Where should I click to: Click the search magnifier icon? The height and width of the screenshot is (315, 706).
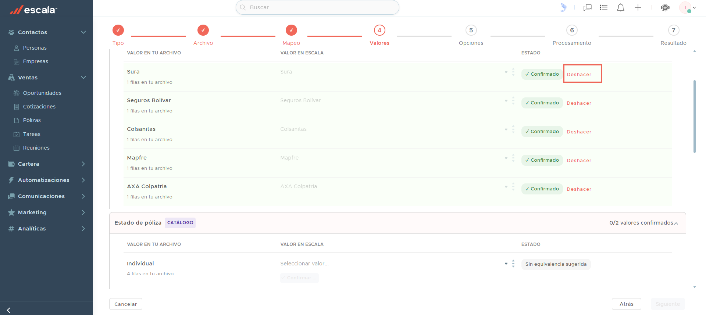pos(243,7)
